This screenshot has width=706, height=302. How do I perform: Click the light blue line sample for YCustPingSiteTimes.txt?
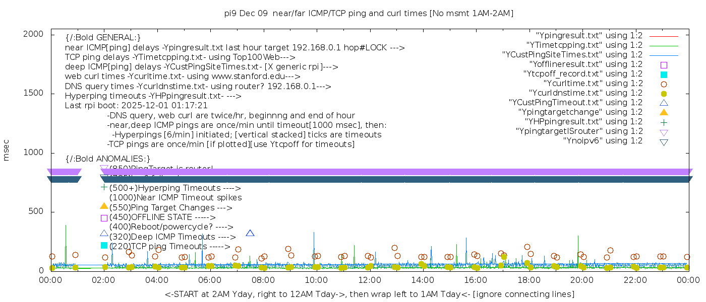(664, 55)
